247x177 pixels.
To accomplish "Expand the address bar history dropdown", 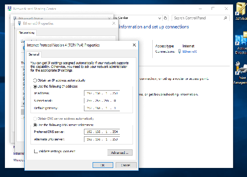I will [160, 18].
